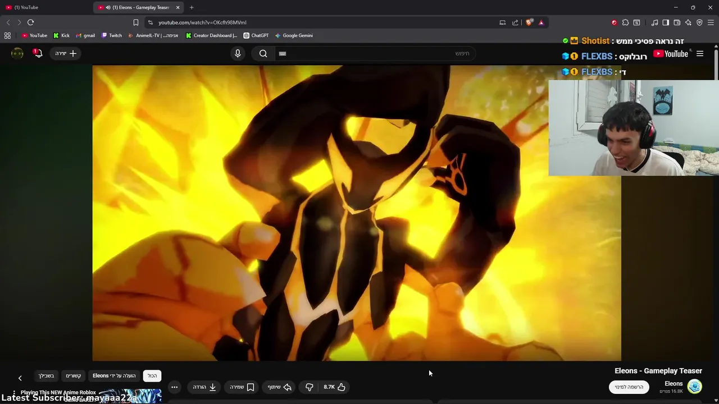Go to YouTube home via logo
Viewport: 719px width, 404px height.
671,54
